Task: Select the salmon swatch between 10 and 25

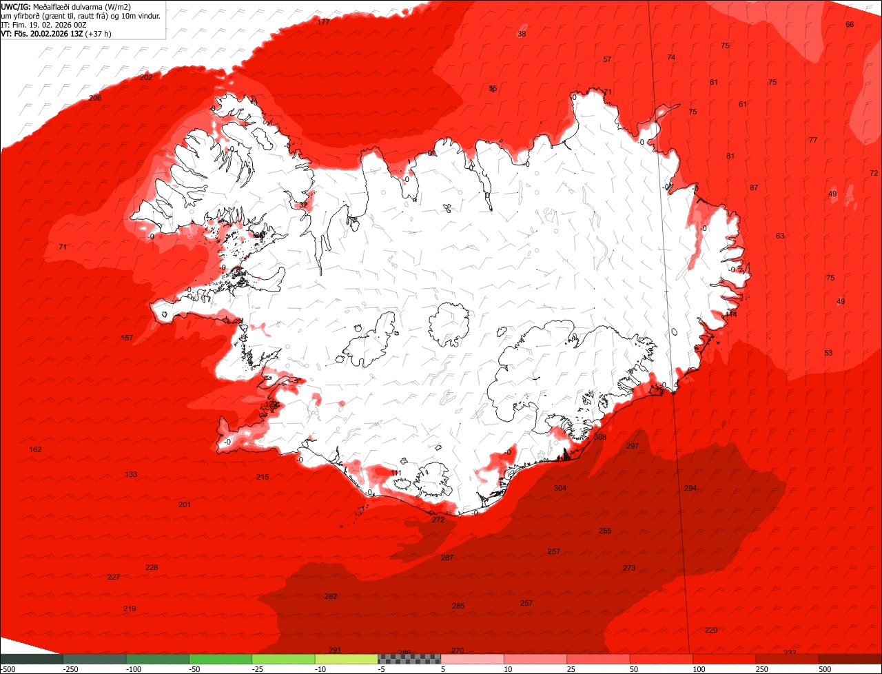Action: point(535,659)
